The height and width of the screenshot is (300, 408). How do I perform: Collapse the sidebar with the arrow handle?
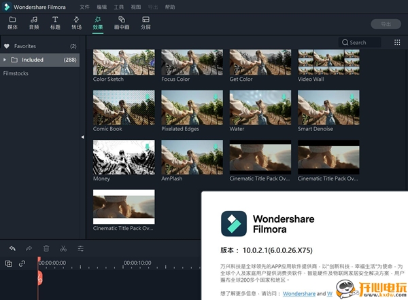pos(82,137)
